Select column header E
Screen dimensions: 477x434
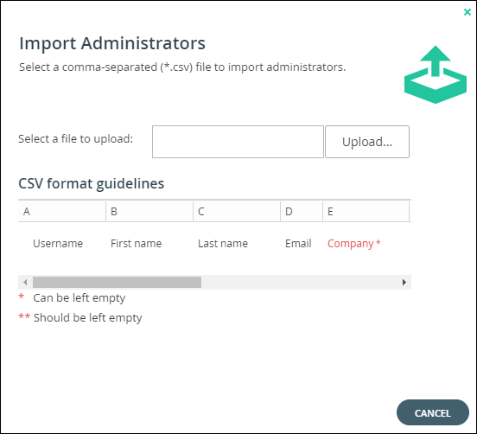point(366,211)
